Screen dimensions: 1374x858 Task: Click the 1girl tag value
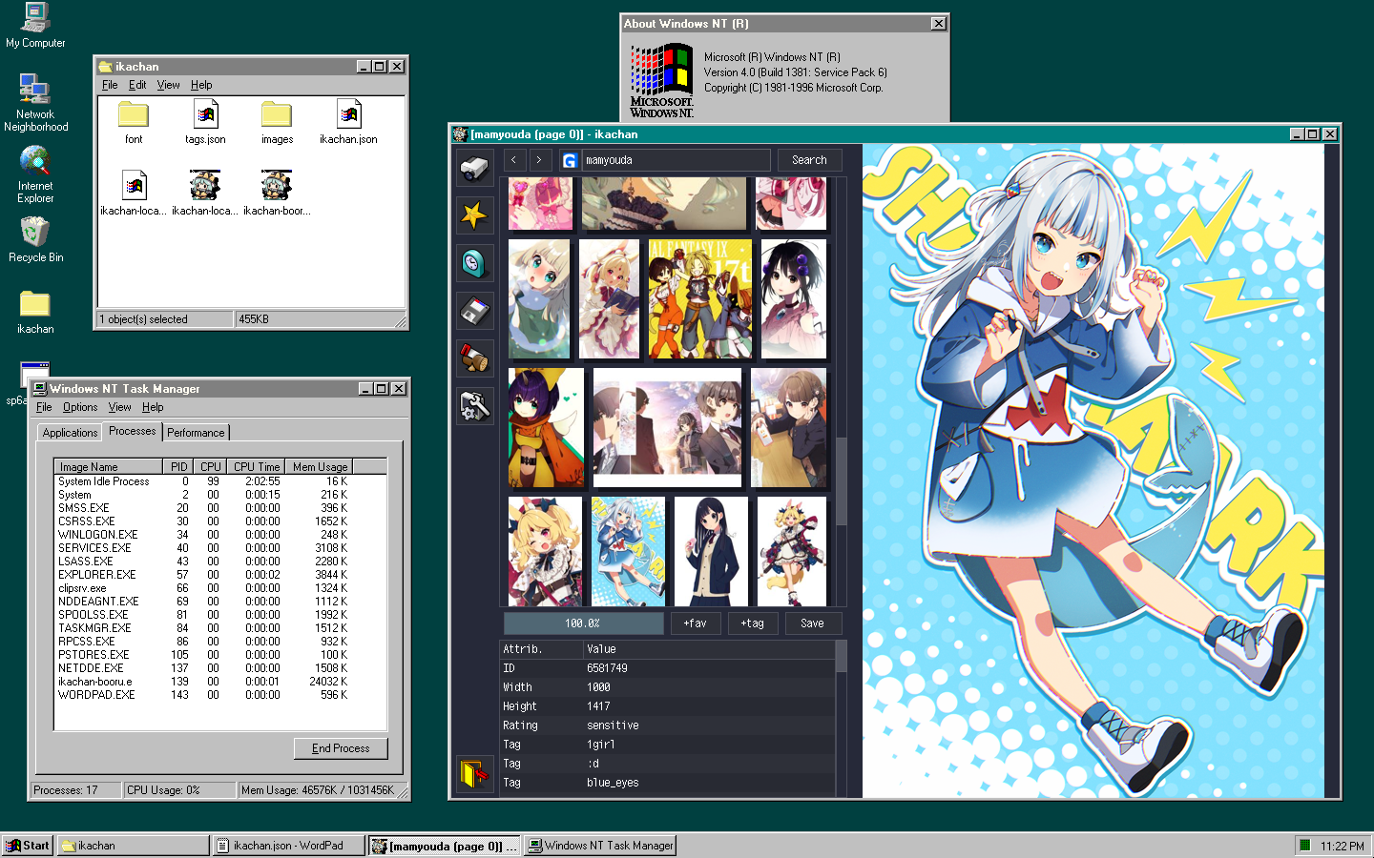(x=601, y=745)
